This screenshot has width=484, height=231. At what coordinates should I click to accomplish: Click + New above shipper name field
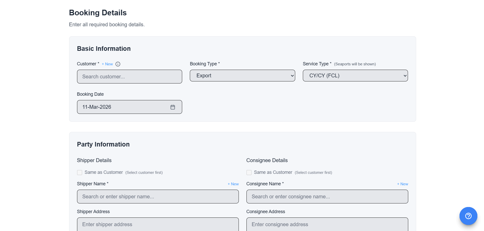click(233, 184)
